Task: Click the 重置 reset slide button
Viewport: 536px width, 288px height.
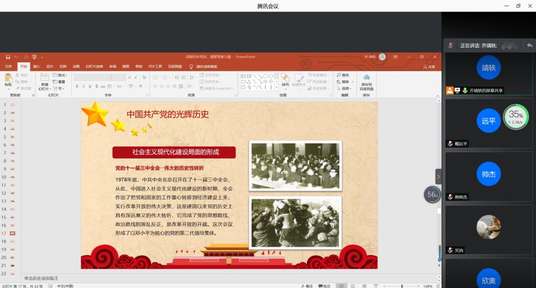Action: 60,82
